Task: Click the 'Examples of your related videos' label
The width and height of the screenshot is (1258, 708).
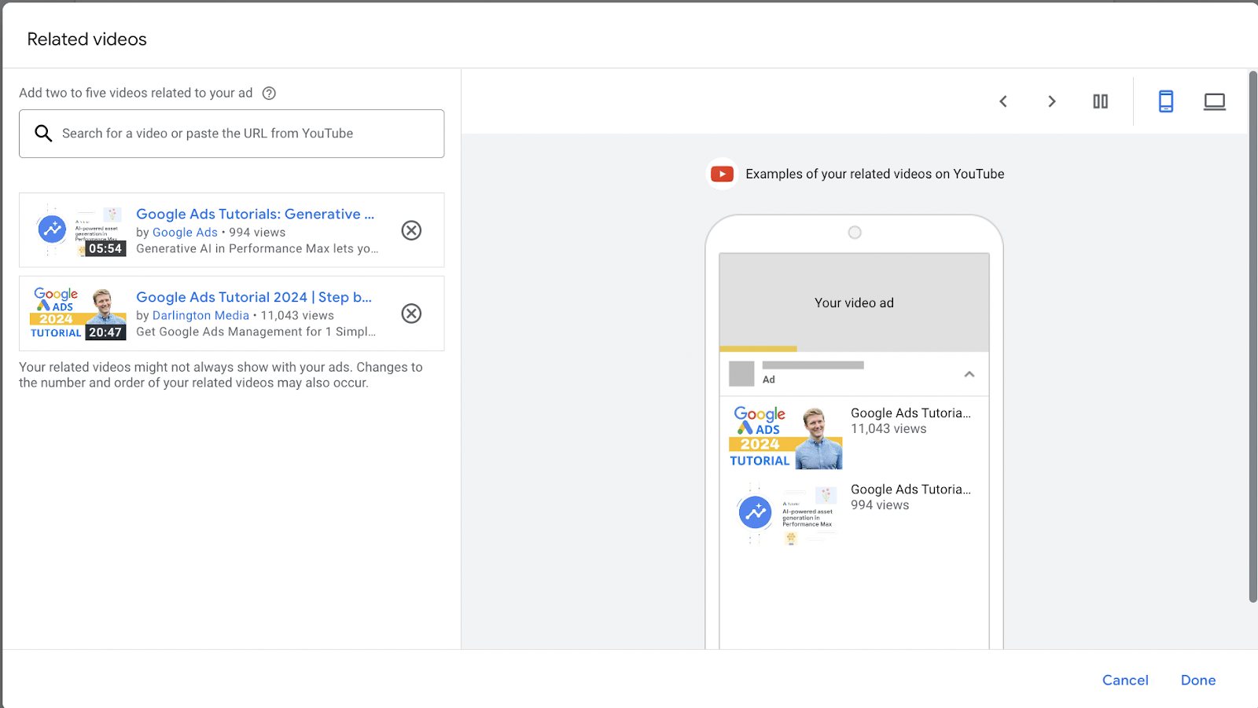Action: point(875,174)
